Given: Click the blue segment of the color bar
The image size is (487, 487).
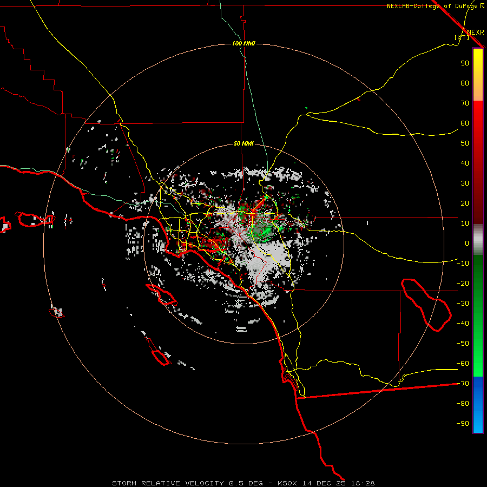Looking at the screenshot, I should (x=478, y=404).
